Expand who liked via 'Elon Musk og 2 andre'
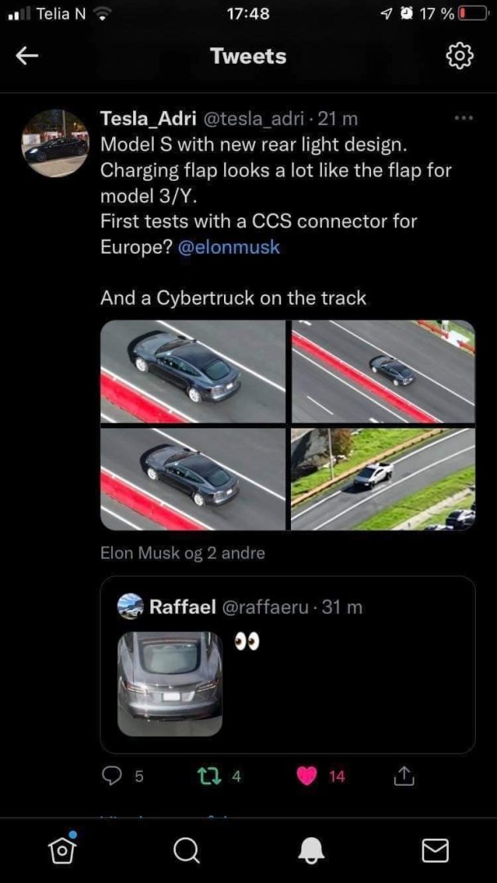The width and height of the screenshot is (497, 883). click(x=181, y=553)
